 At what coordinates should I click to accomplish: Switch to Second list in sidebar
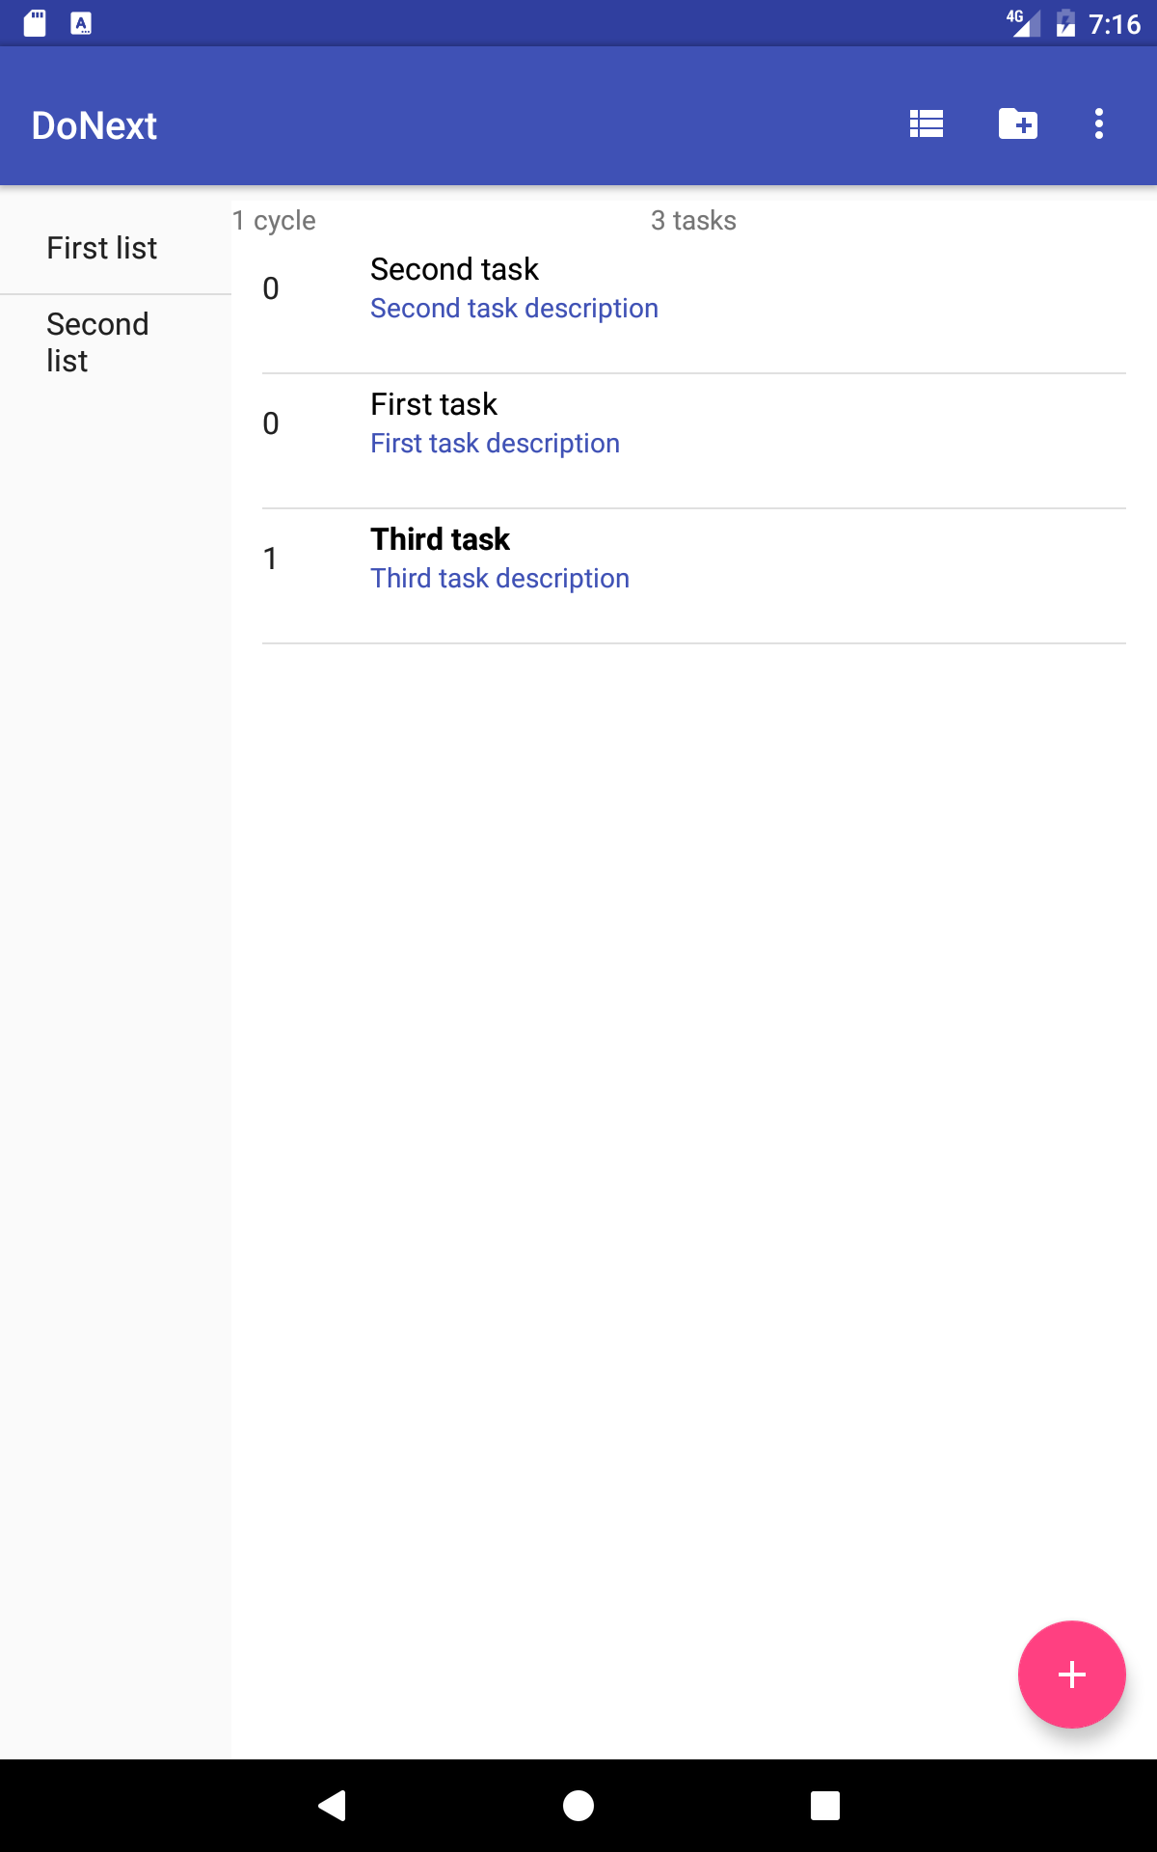coord(97,341)
